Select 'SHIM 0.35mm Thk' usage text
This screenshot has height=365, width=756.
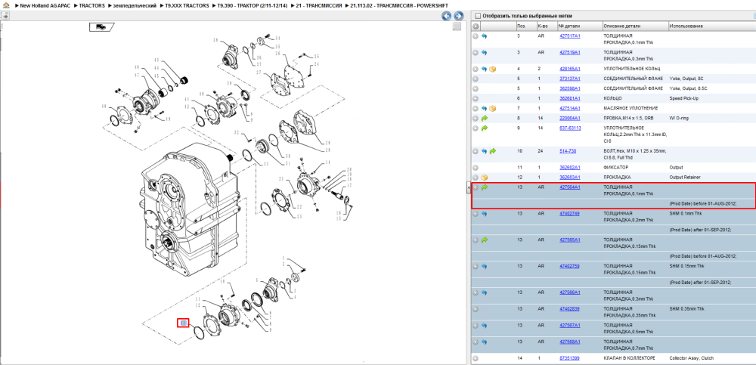click(x=687, y=308)
